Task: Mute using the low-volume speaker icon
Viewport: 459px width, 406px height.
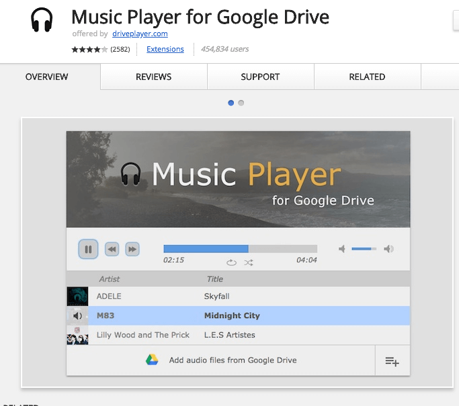Action: (342, 249)
